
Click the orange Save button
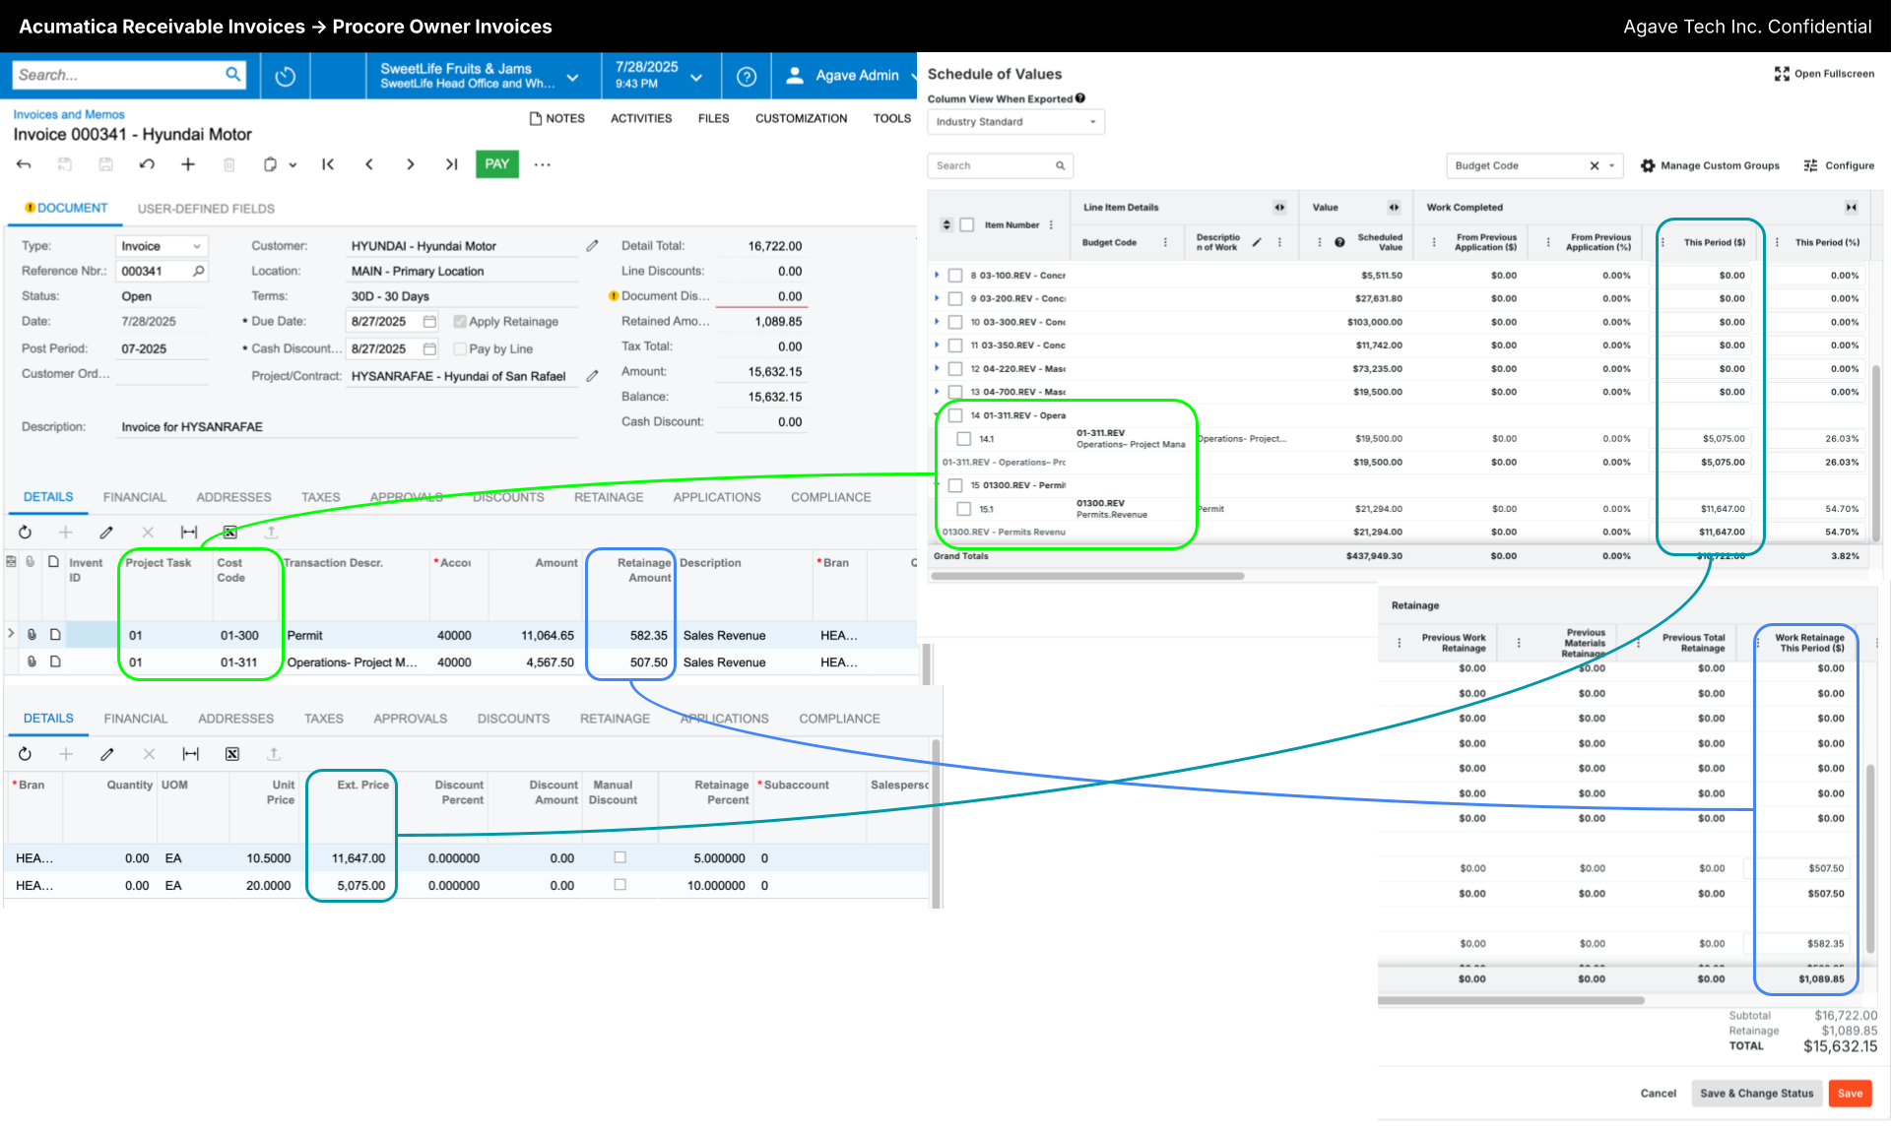(x=1850, y=1093)
